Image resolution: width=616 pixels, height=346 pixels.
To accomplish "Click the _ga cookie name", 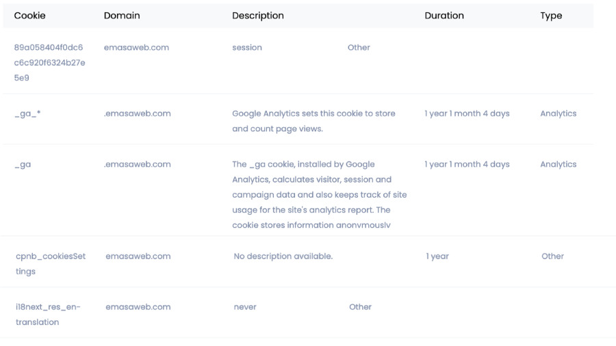I will point(23,165).
